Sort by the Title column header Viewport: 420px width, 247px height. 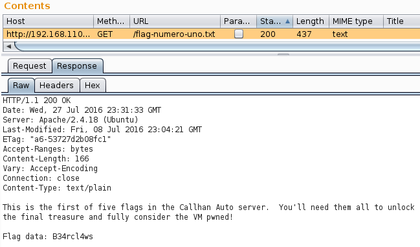(401, 21)
